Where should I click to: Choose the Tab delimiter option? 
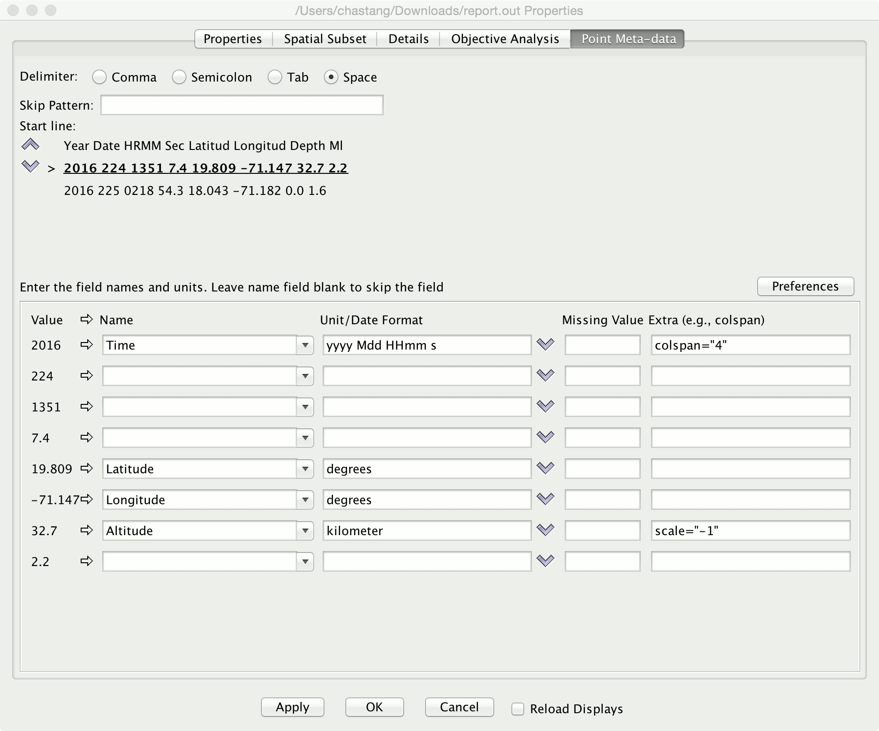click(275, 77)
